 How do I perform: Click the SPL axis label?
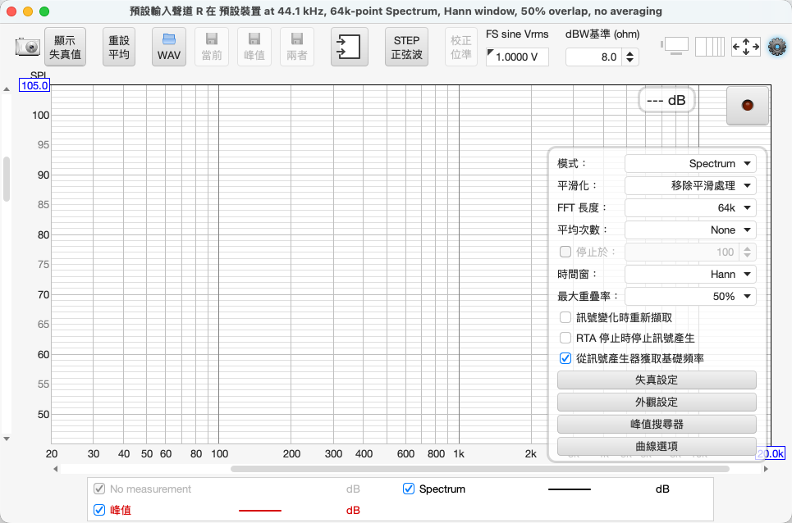[39, 75]
